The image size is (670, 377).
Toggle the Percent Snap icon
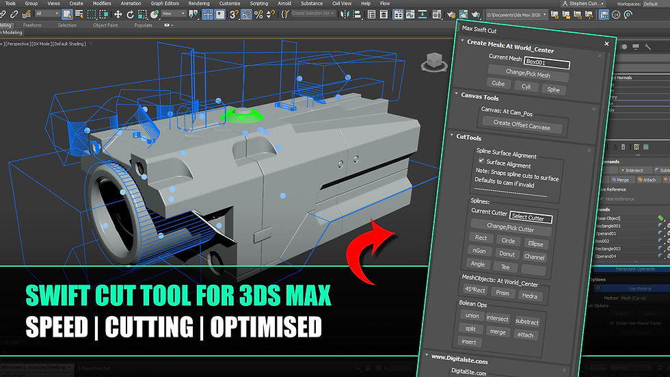[258, 14]
